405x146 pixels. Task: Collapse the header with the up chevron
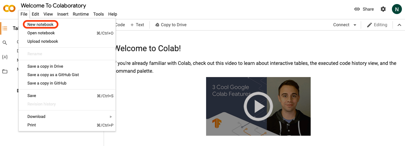pyautogui.click(x=399, y=25)
